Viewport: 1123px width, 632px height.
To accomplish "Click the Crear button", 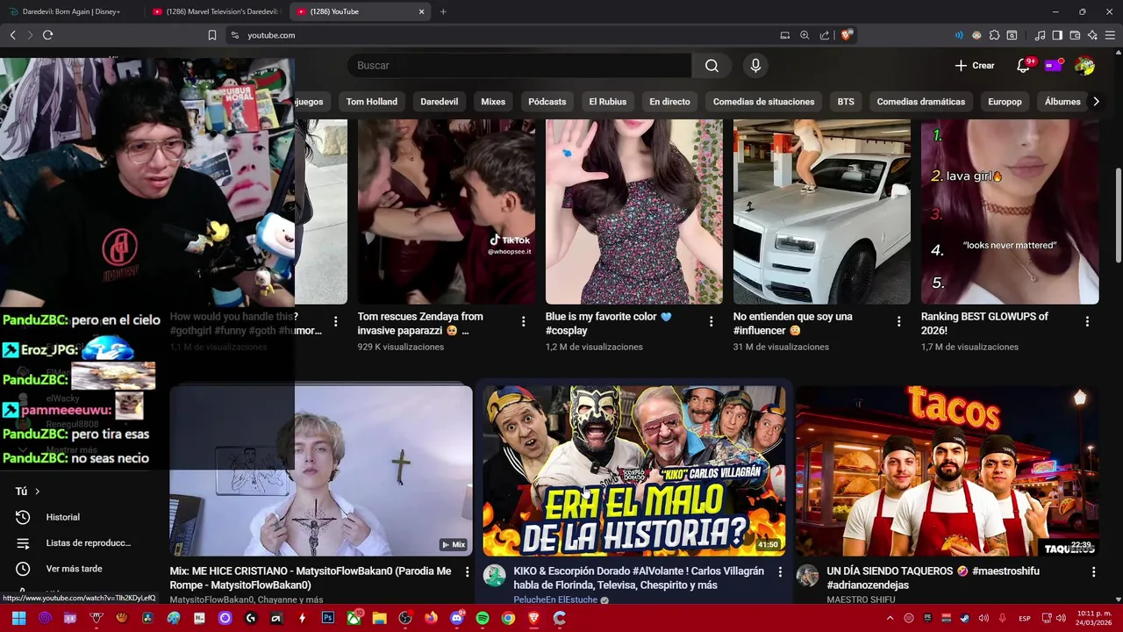I will pyautogui.click(x=975, y=66).
